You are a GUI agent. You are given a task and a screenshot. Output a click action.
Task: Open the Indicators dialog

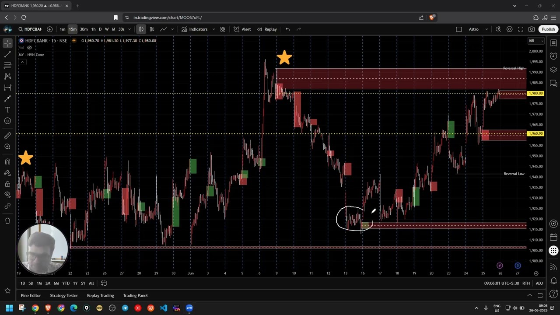tap(194, 29)
